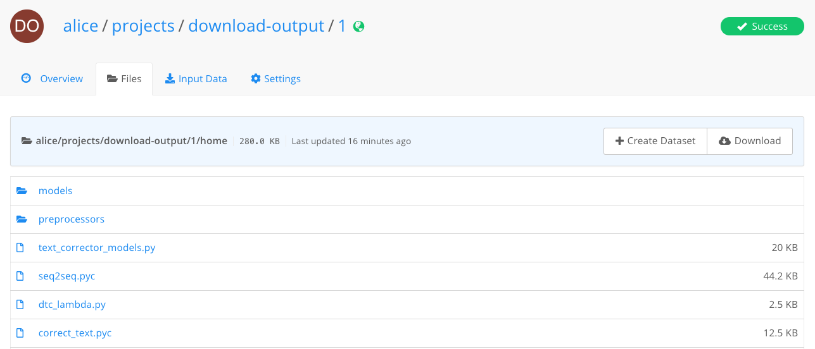
Task: Click the alice/projects/download-output/1/home path text
Action: 132,141
